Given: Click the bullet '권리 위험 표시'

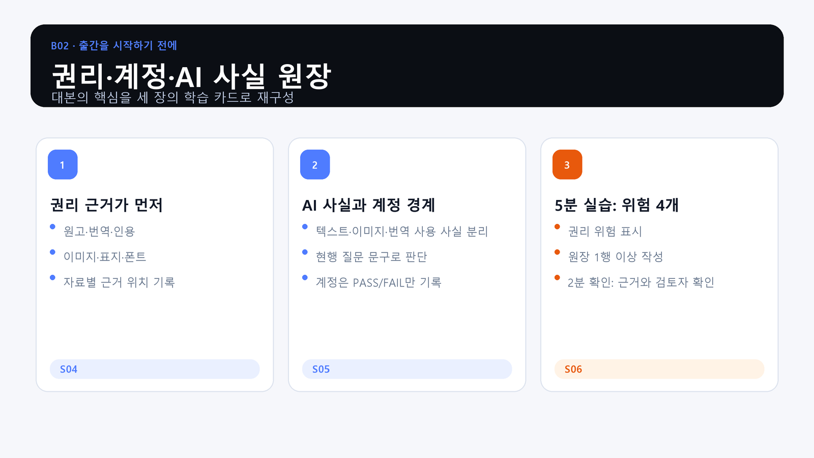Looking at the screenshot, I should click(605, 231).
